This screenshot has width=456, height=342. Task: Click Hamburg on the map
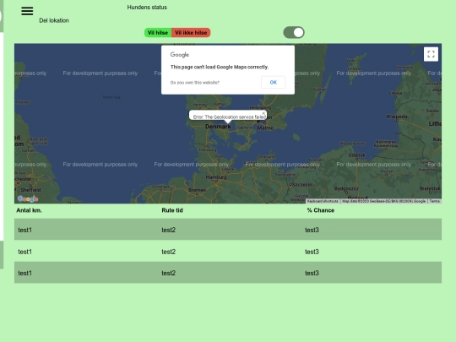[x=216, y=177]
